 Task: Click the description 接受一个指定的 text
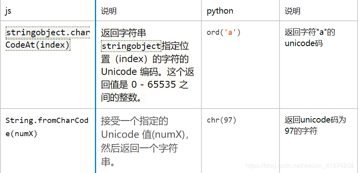pos(135,121)
